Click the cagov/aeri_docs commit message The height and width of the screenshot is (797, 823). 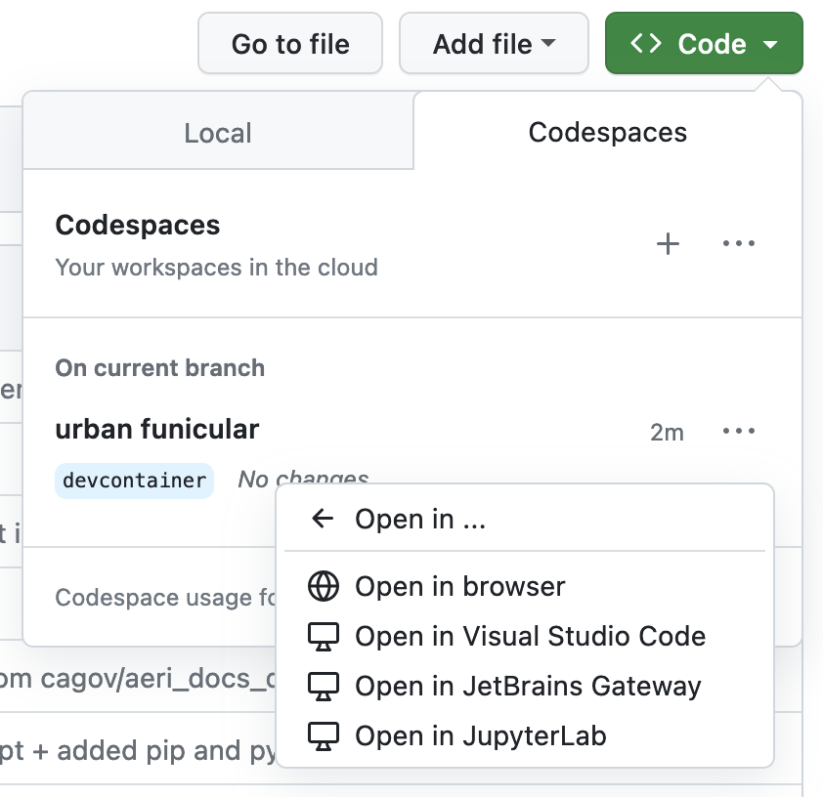(x=138, y=679)
